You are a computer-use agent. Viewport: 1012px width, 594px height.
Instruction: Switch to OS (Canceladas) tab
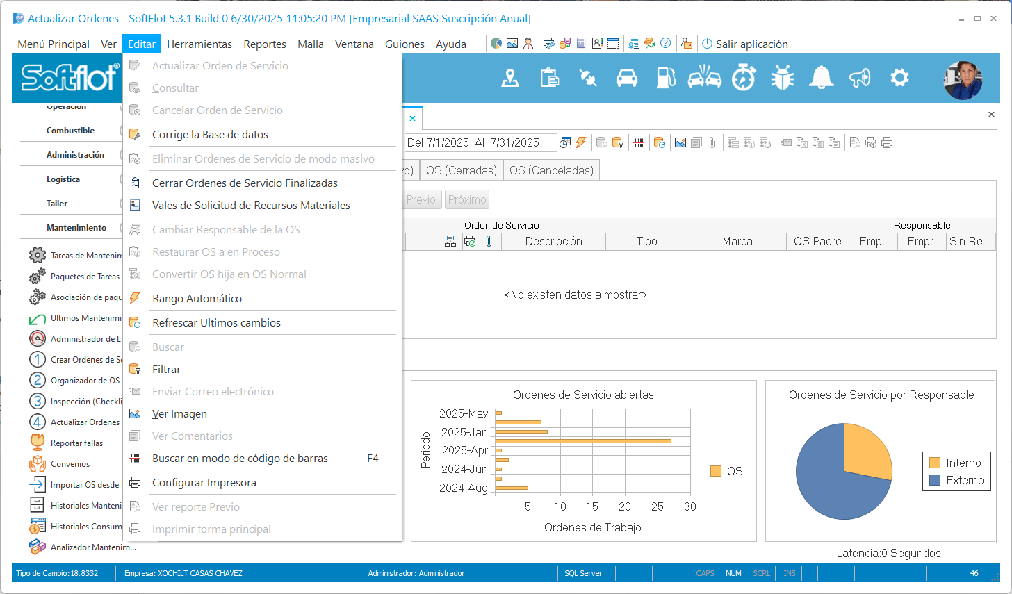point(551,170)
